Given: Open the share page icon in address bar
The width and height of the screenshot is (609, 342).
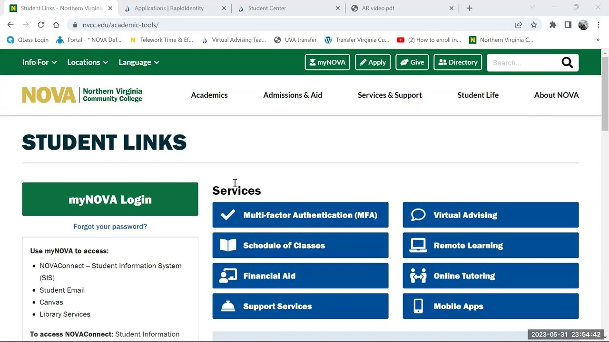Looking at the screenshot, I should (519, 25).
